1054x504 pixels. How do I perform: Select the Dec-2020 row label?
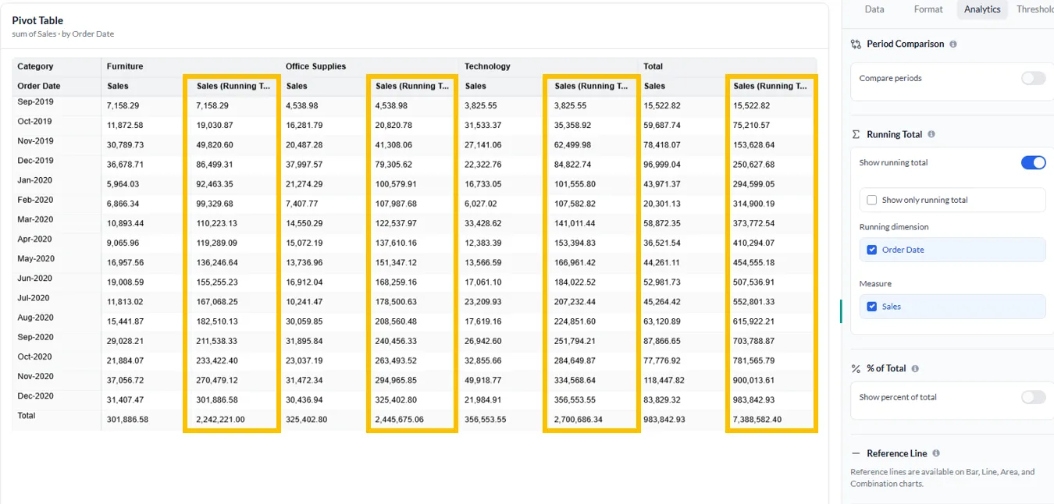click(35, 396)
